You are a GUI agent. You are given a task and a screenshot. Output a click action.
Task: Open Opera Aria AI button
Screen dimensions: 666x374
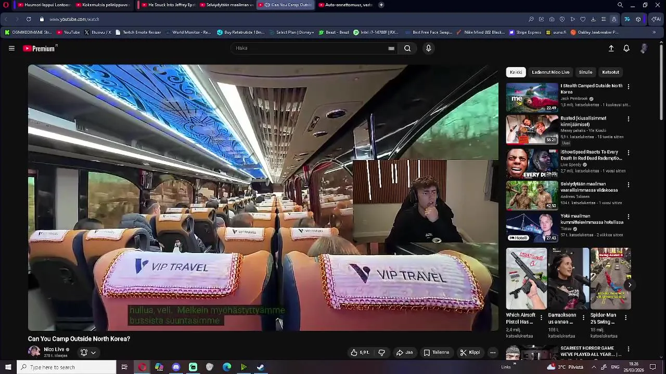pos(656,19)
